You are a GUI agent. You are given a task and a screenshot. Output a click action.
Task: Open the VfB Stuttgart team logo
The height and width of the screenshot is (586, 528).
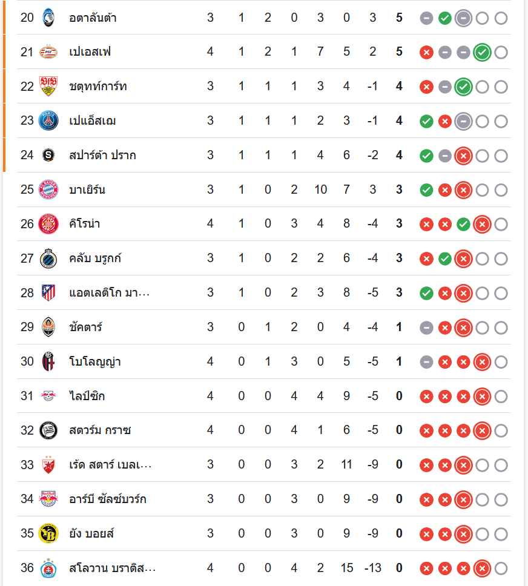pyautogui.click(x=48, y=87)
